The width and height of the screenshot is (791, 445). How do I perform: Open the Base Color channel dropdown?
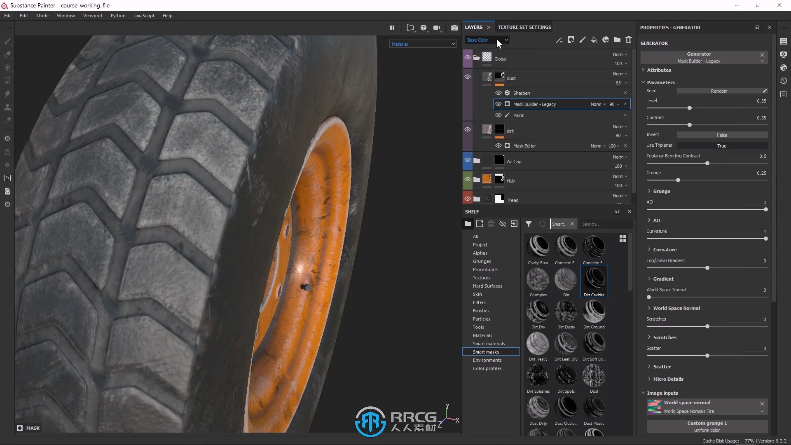487,40
